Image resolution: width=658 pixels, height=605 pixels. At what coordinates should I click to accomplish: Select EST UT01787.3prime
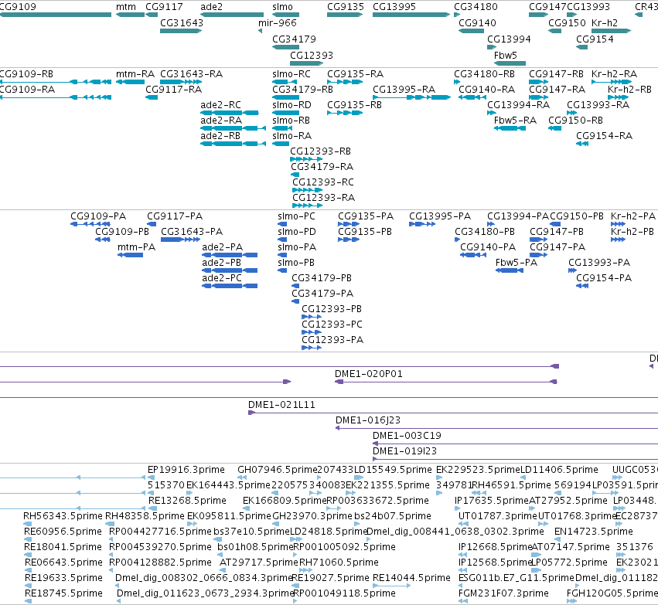point(463,524)
